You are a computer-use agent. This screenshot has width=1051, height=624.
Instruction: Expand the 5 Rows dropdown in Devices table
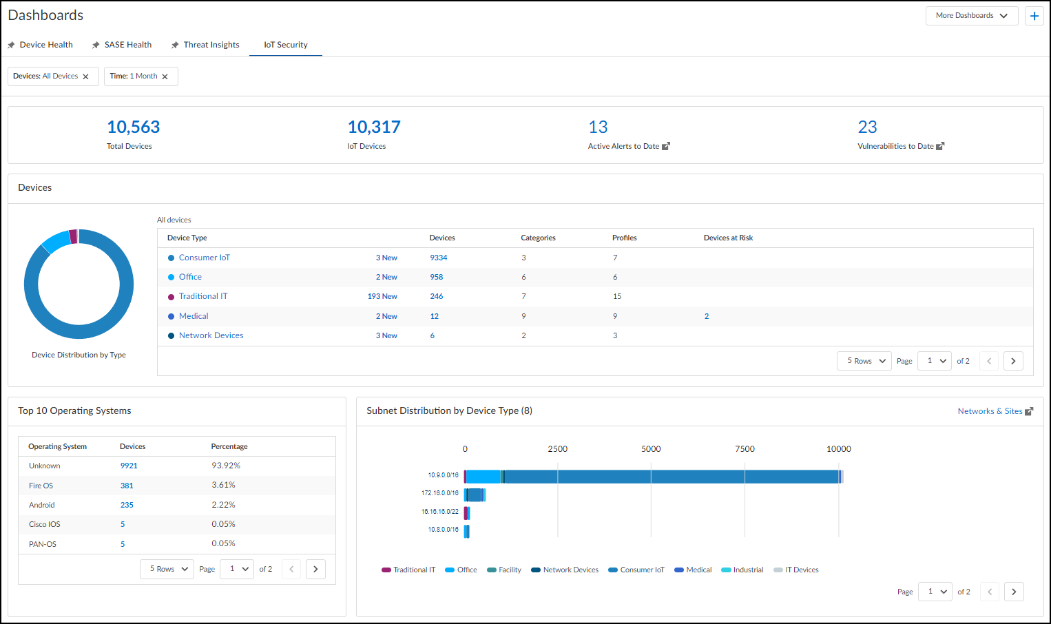(x=864, y=361)
